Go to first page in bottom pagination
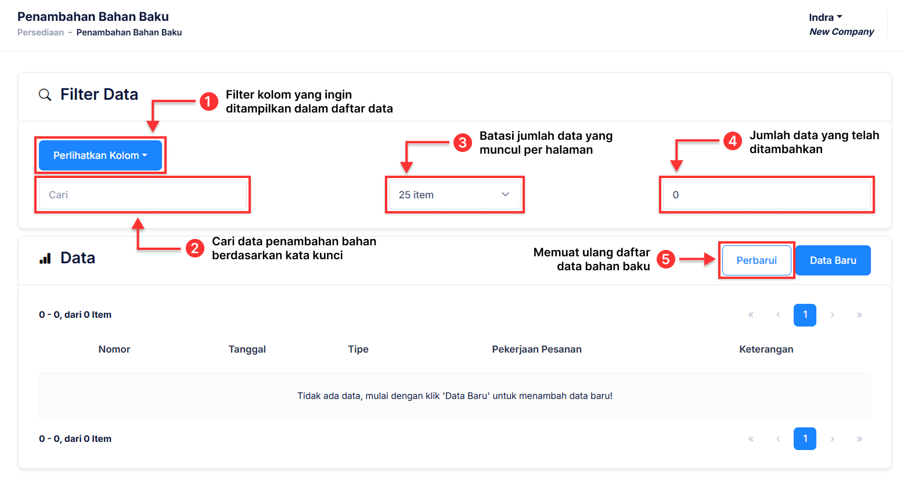The image size is (904, 479). pos(751,439)
